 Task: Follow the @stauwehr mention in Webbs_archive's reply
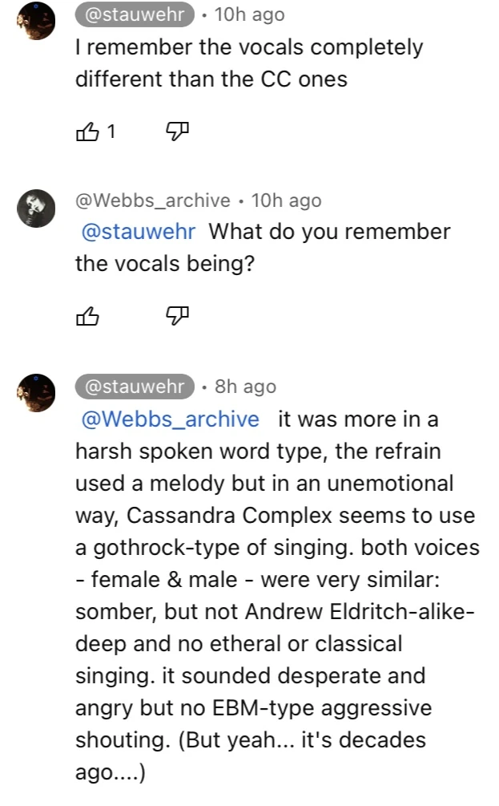139,232
